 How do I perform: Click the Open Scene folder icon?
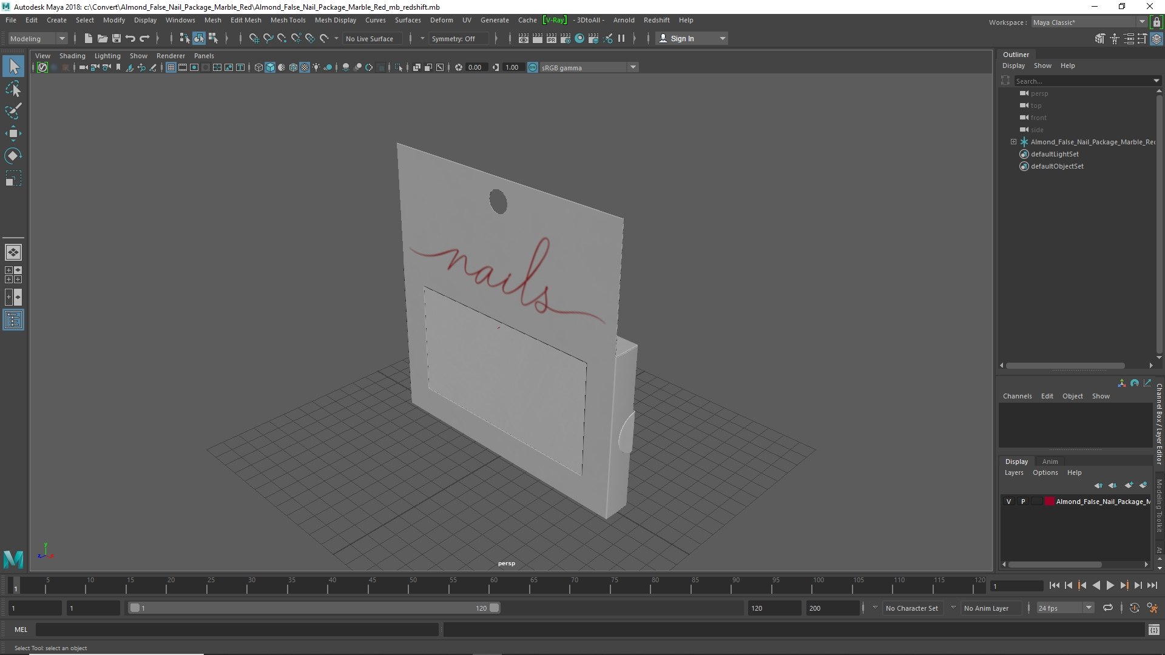point(102,38)
